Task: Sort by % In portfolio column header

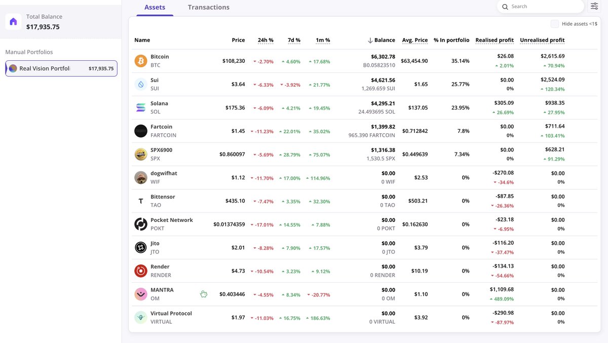Action: tap(451, 40)
